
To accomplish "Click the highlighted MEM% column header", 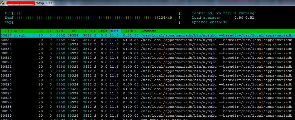I will (114, 31).
